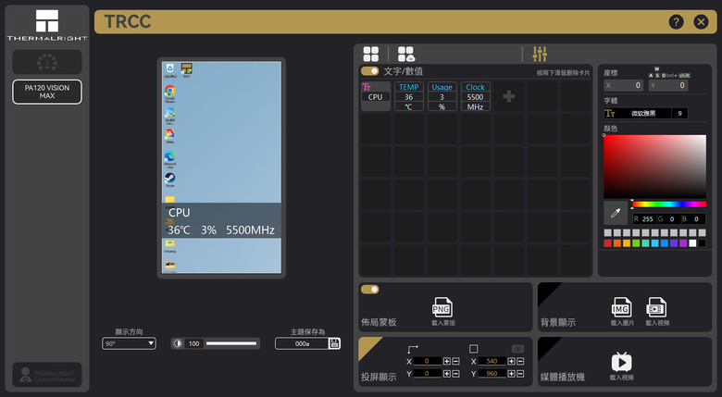Add a new card with plus icon
The height and width of the screenshot is (397, 722).
(509, 96)
